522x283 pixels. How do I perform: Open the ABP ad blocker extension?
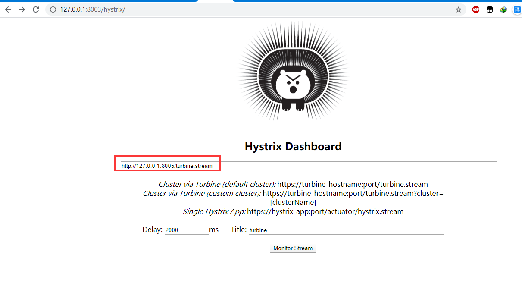[476, 9]
